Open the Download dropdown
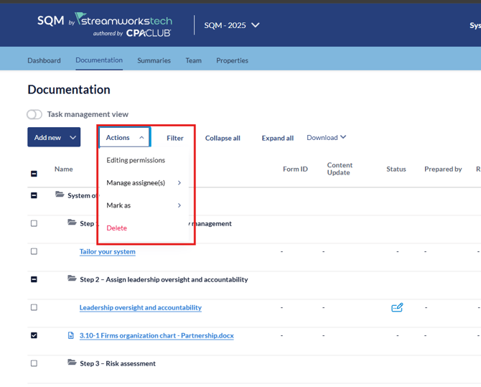Screen dimensions: 481x387 point(326,137)
